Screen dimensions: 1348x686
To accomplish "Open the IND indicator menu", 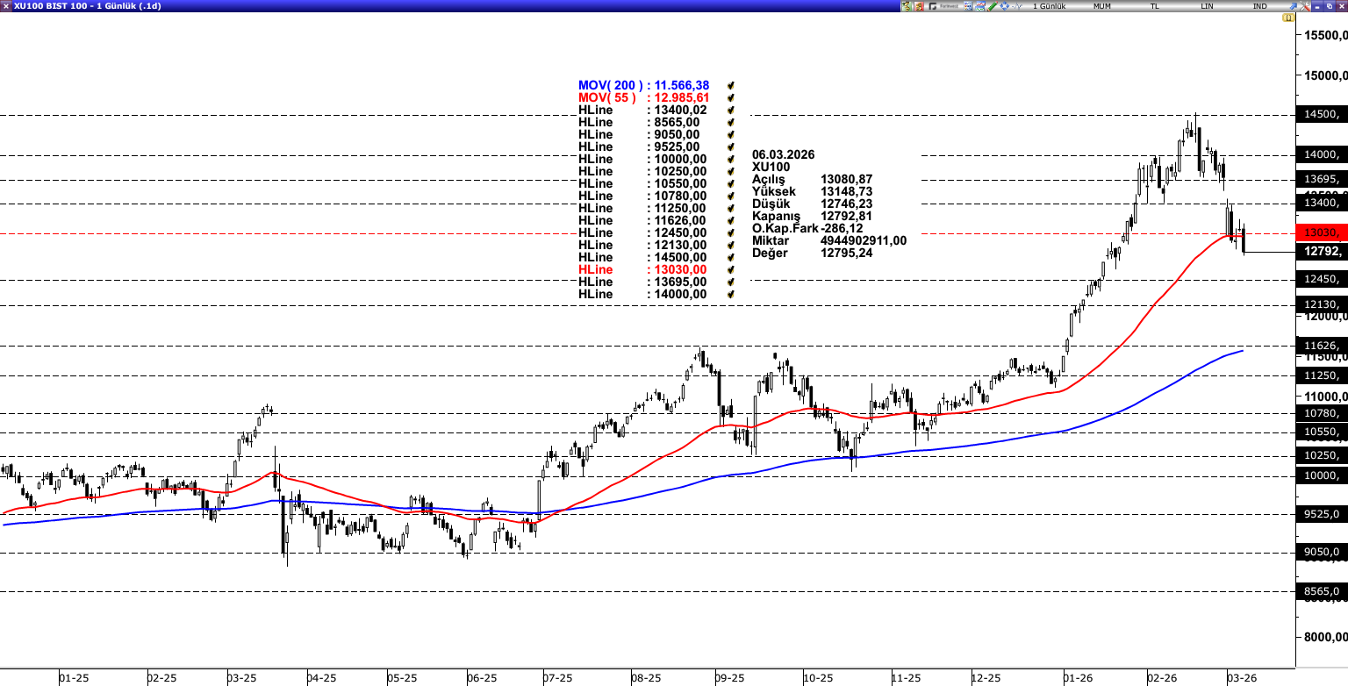I will [x=1261, y=5].
